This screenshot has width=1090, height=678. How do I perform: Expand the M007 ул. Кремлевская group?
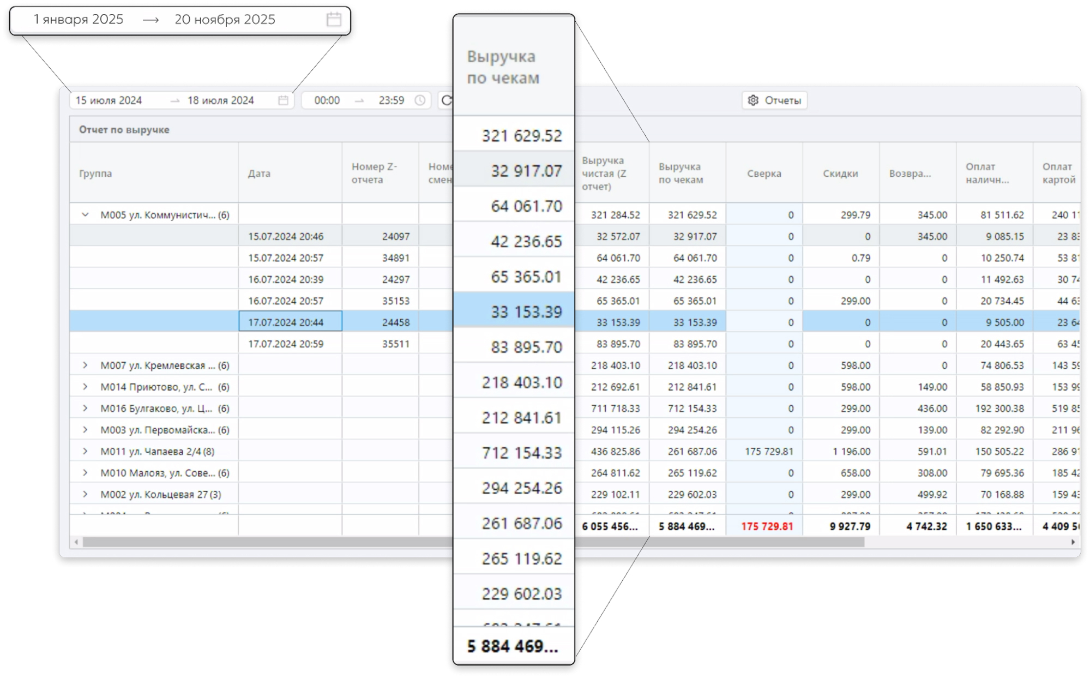[85, 365]
